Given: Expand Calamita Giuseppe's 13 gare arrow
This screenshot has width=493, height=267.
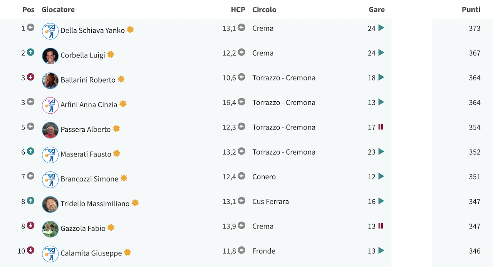Looking at the screenshot, I should pos(381,250).
